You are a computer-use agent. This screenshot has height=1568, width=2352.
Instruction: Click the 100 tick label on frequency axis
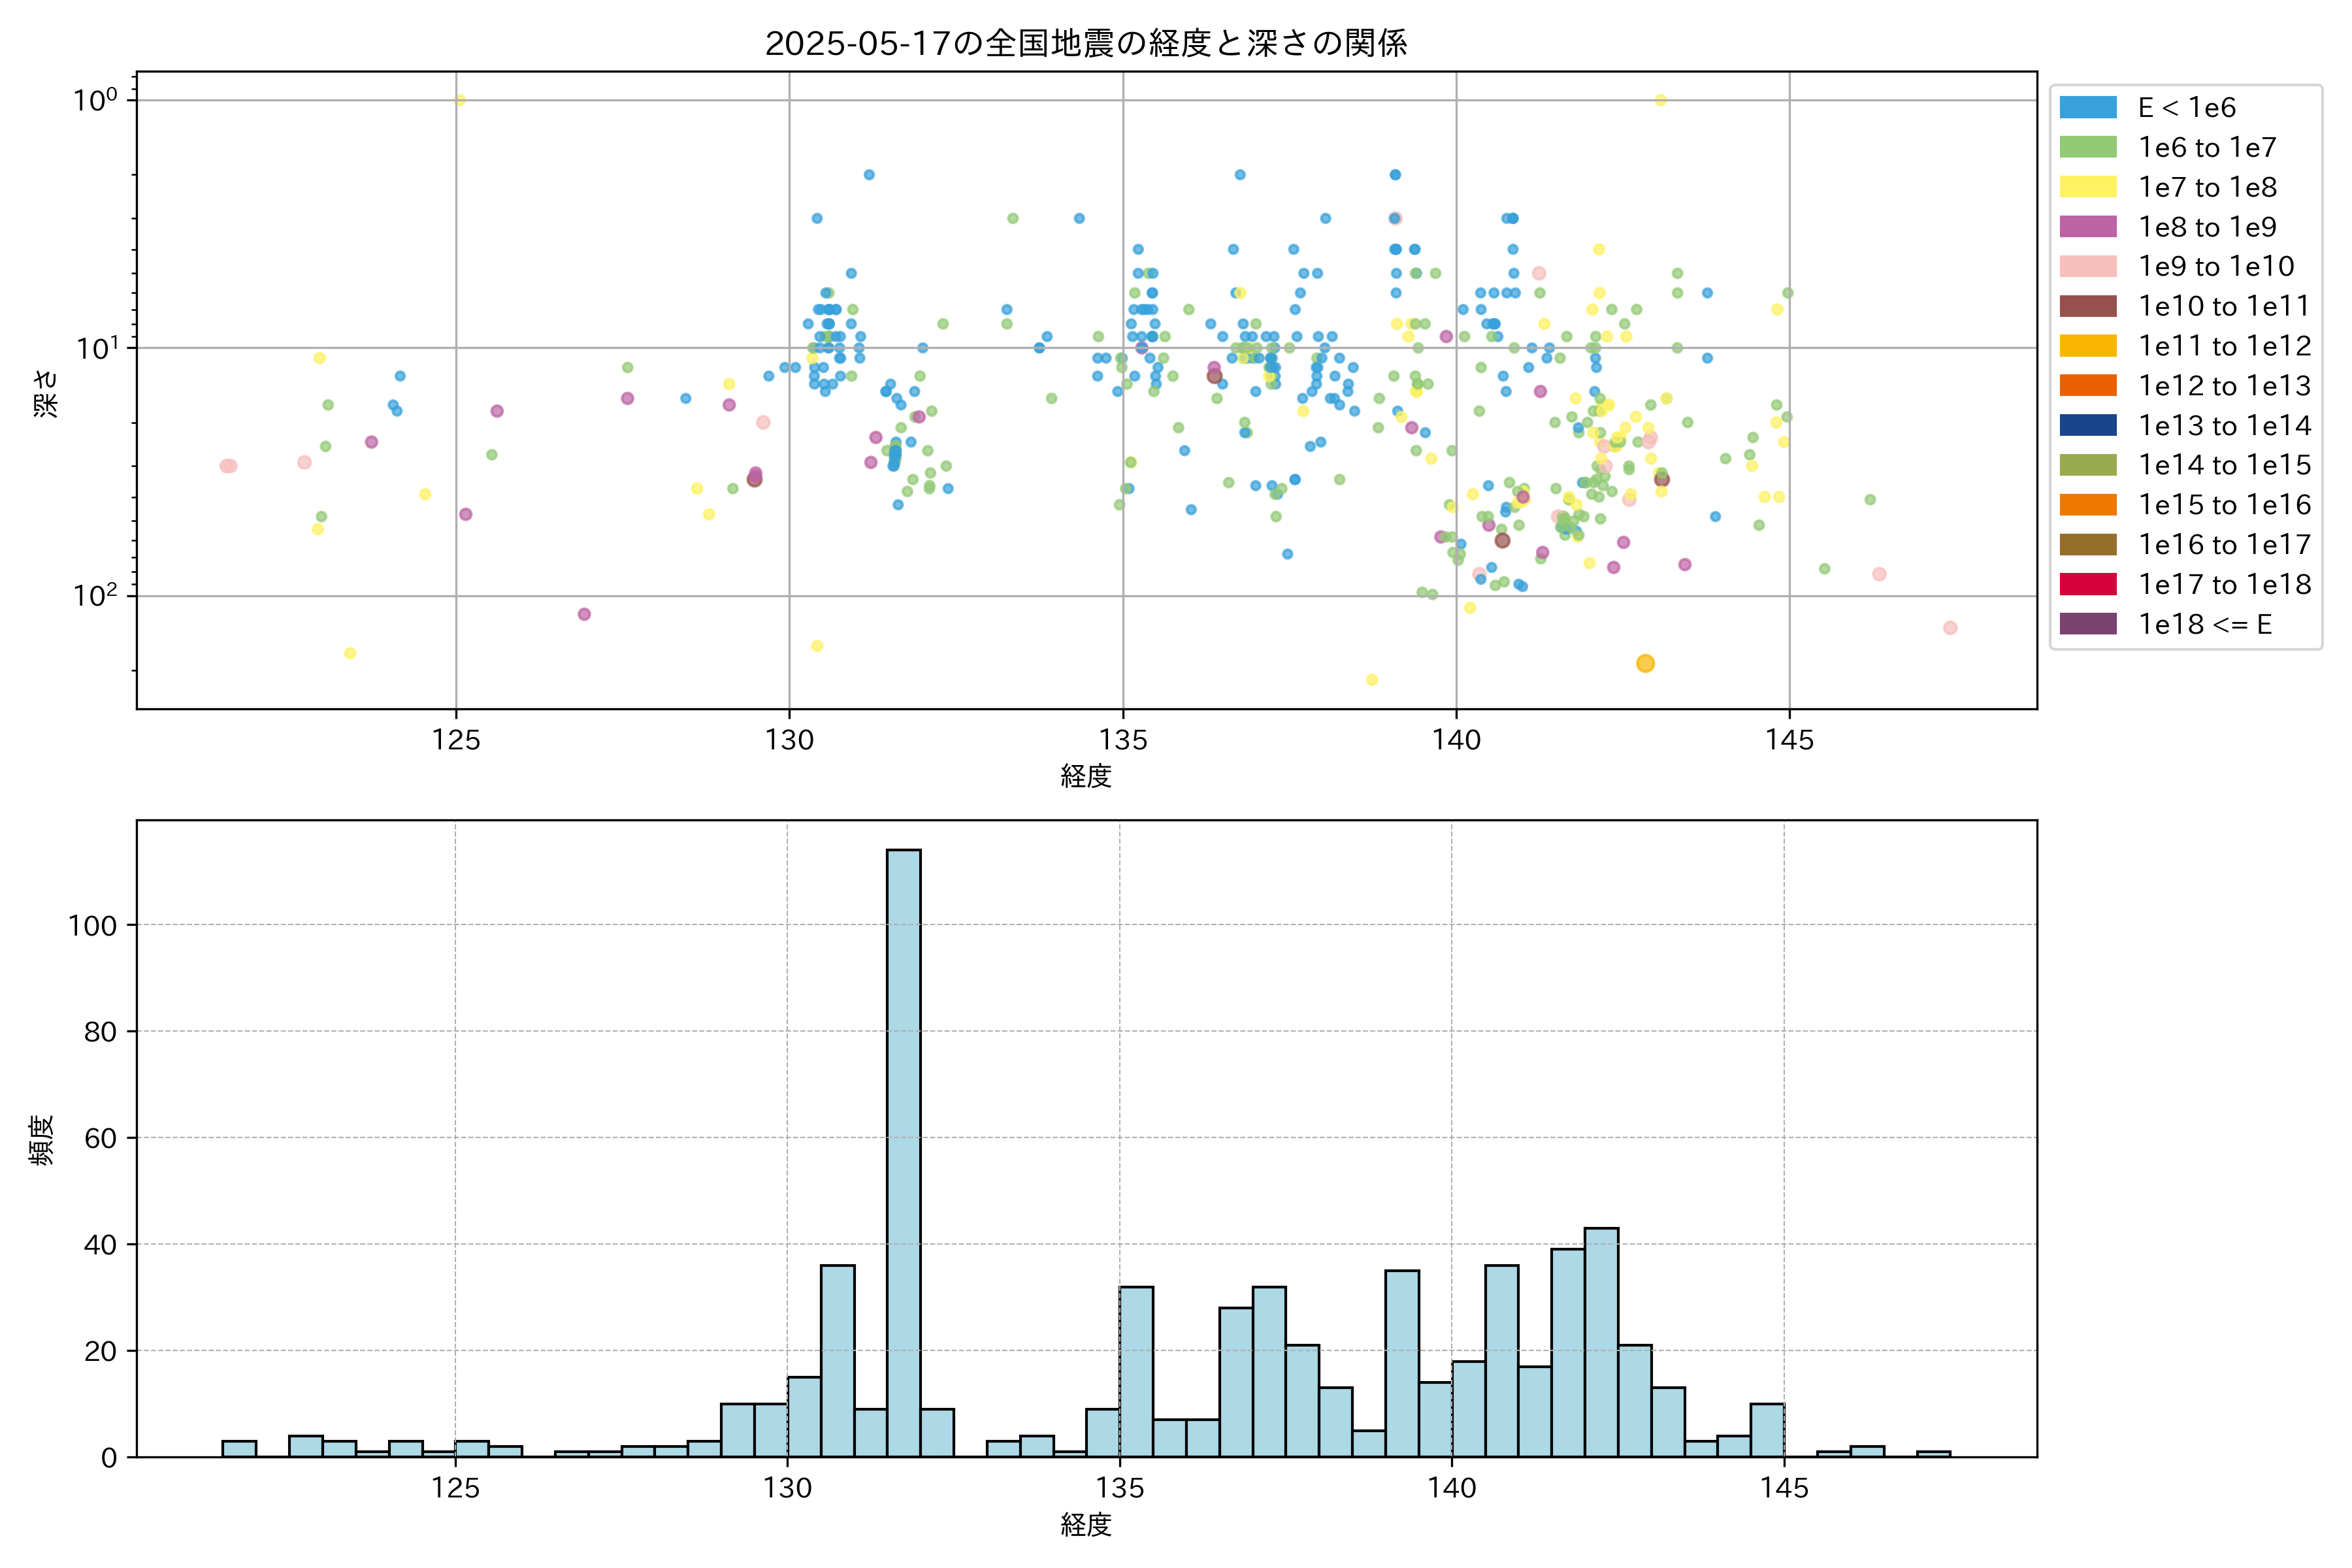click(92, 926)
